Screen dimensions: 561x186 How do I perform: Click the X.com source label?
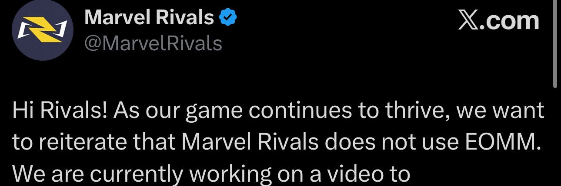tap(498, 21)
